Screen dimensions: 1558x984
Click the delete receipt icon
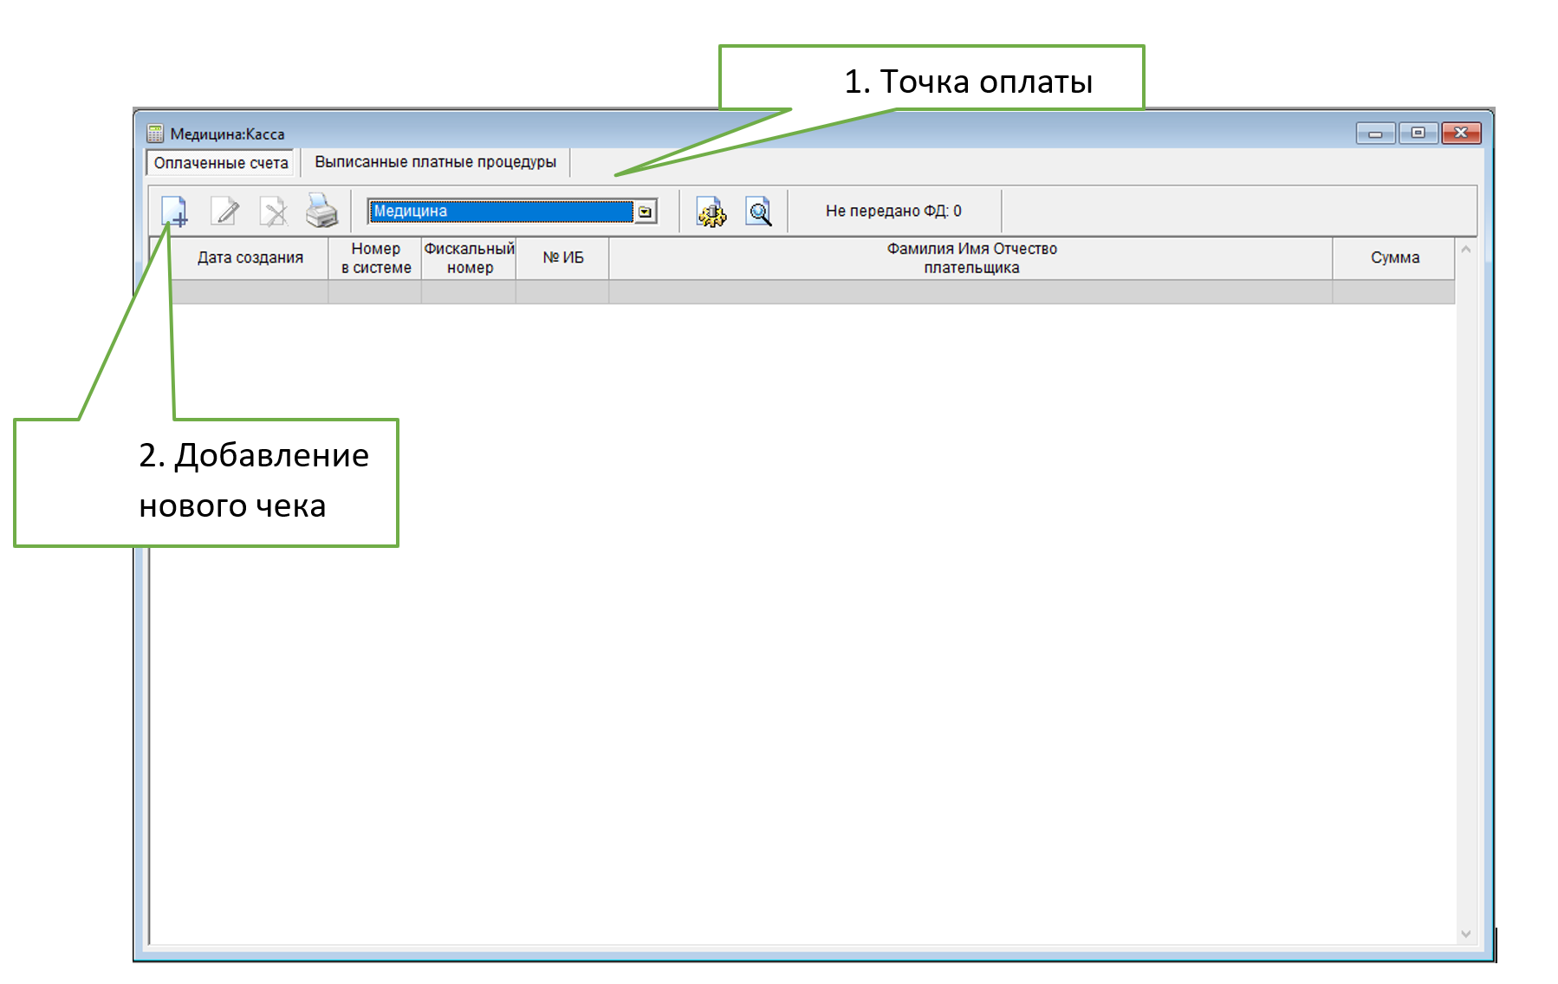coord(274,211)
